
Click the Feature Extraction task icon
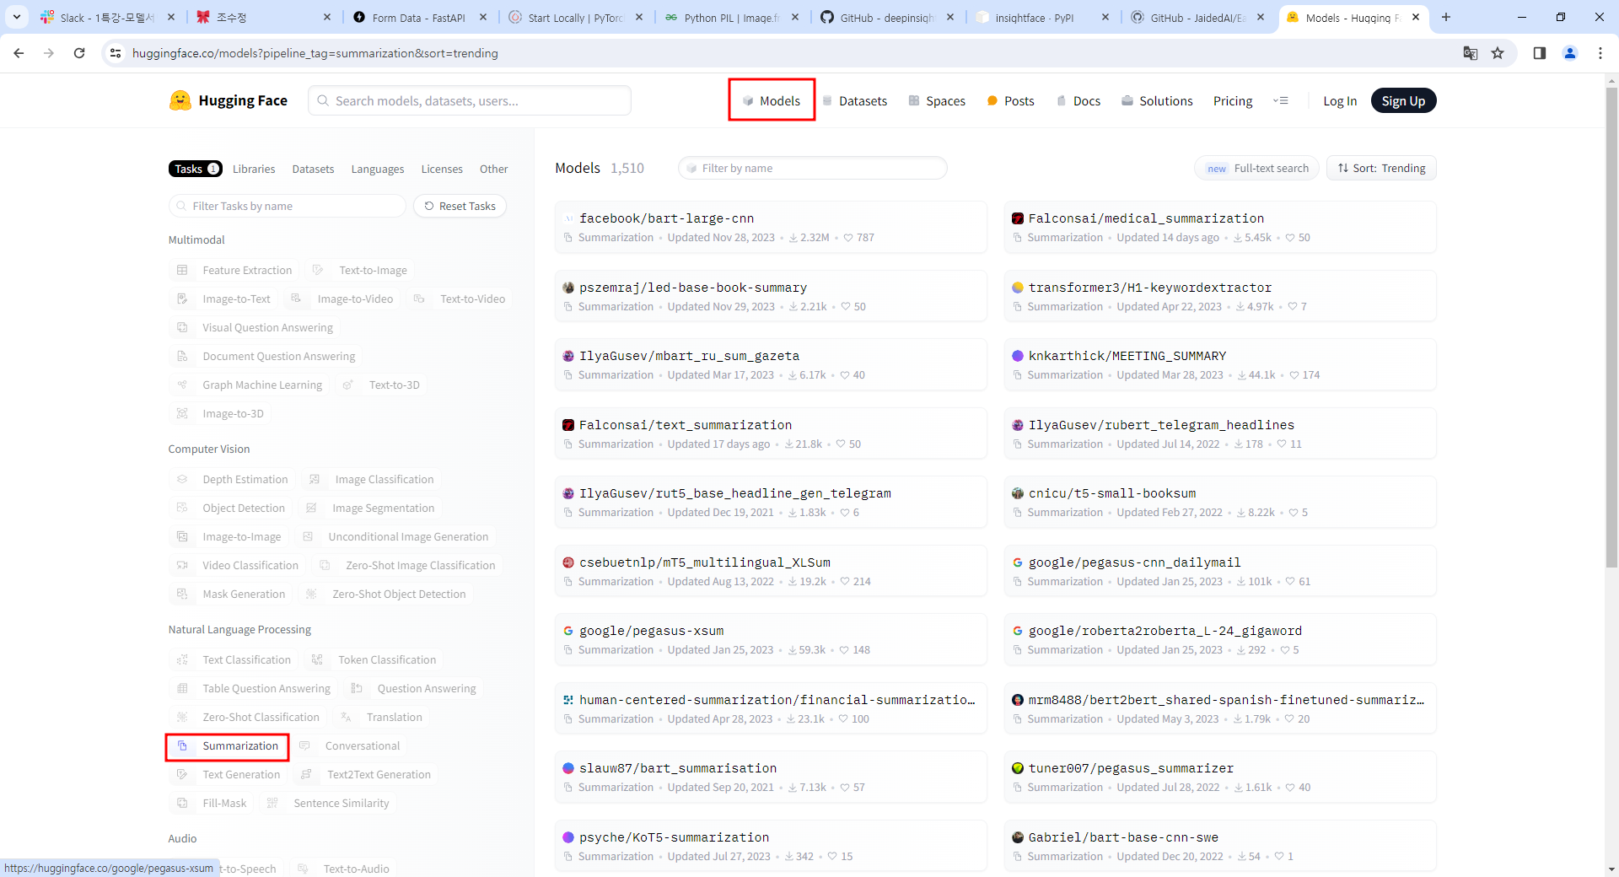182,270
